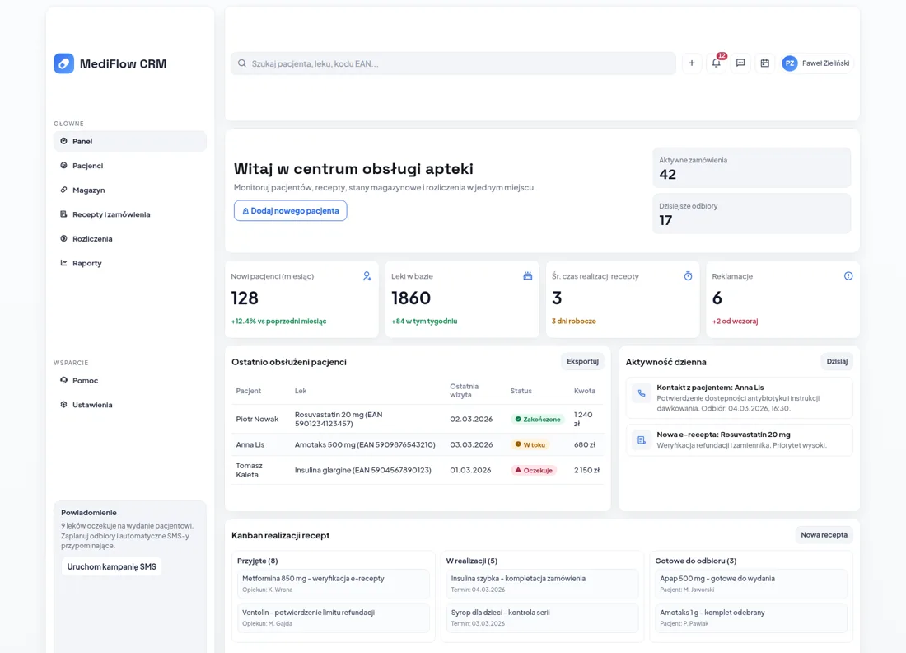Screen dimensions: 906x653
Task: Click the Gotowe do odbioru (3) heading
Action: tap(696, 561)
